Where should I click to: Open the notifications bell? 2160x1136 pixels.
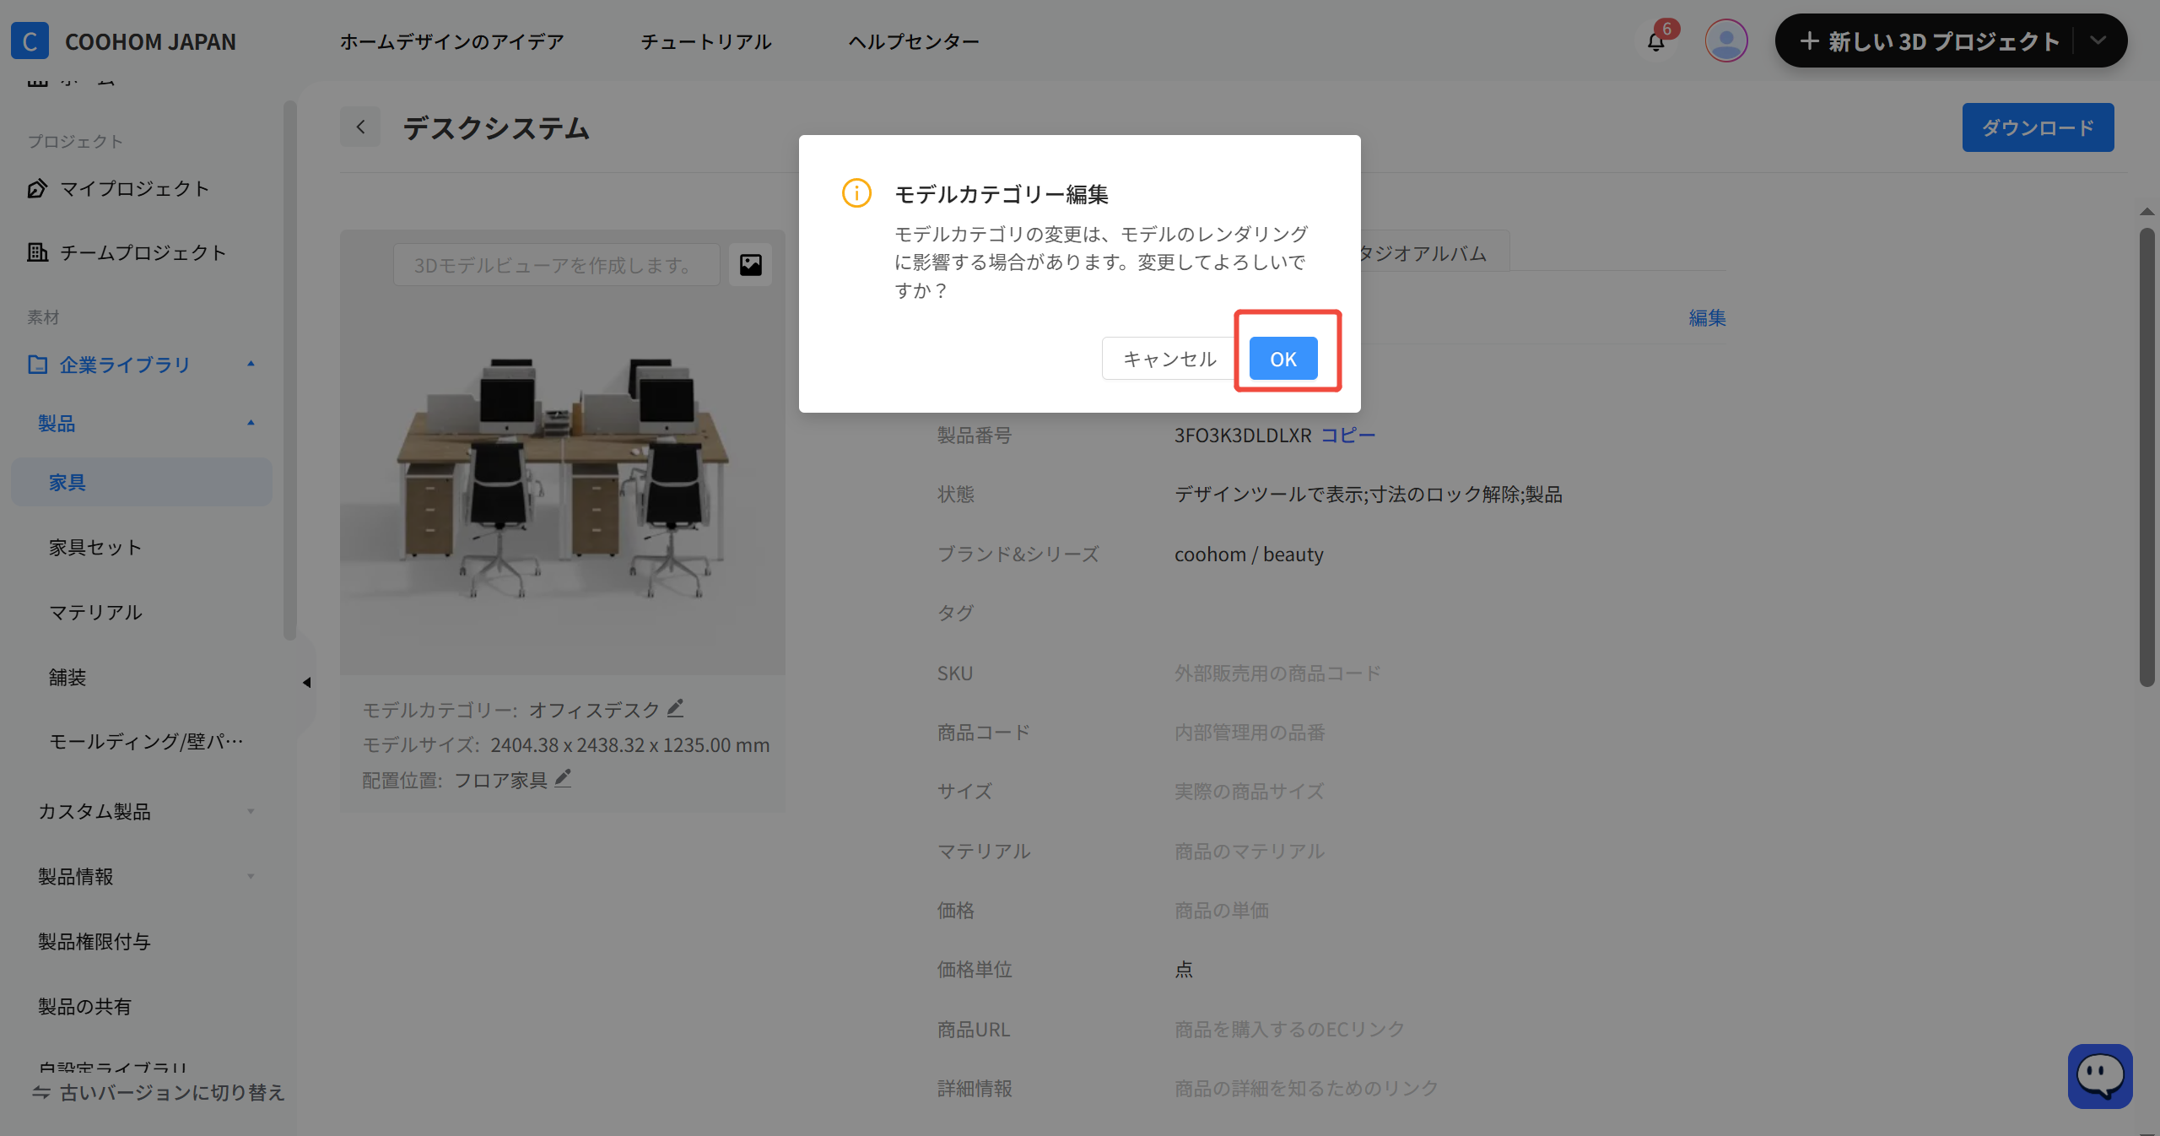click(1656, 41)
